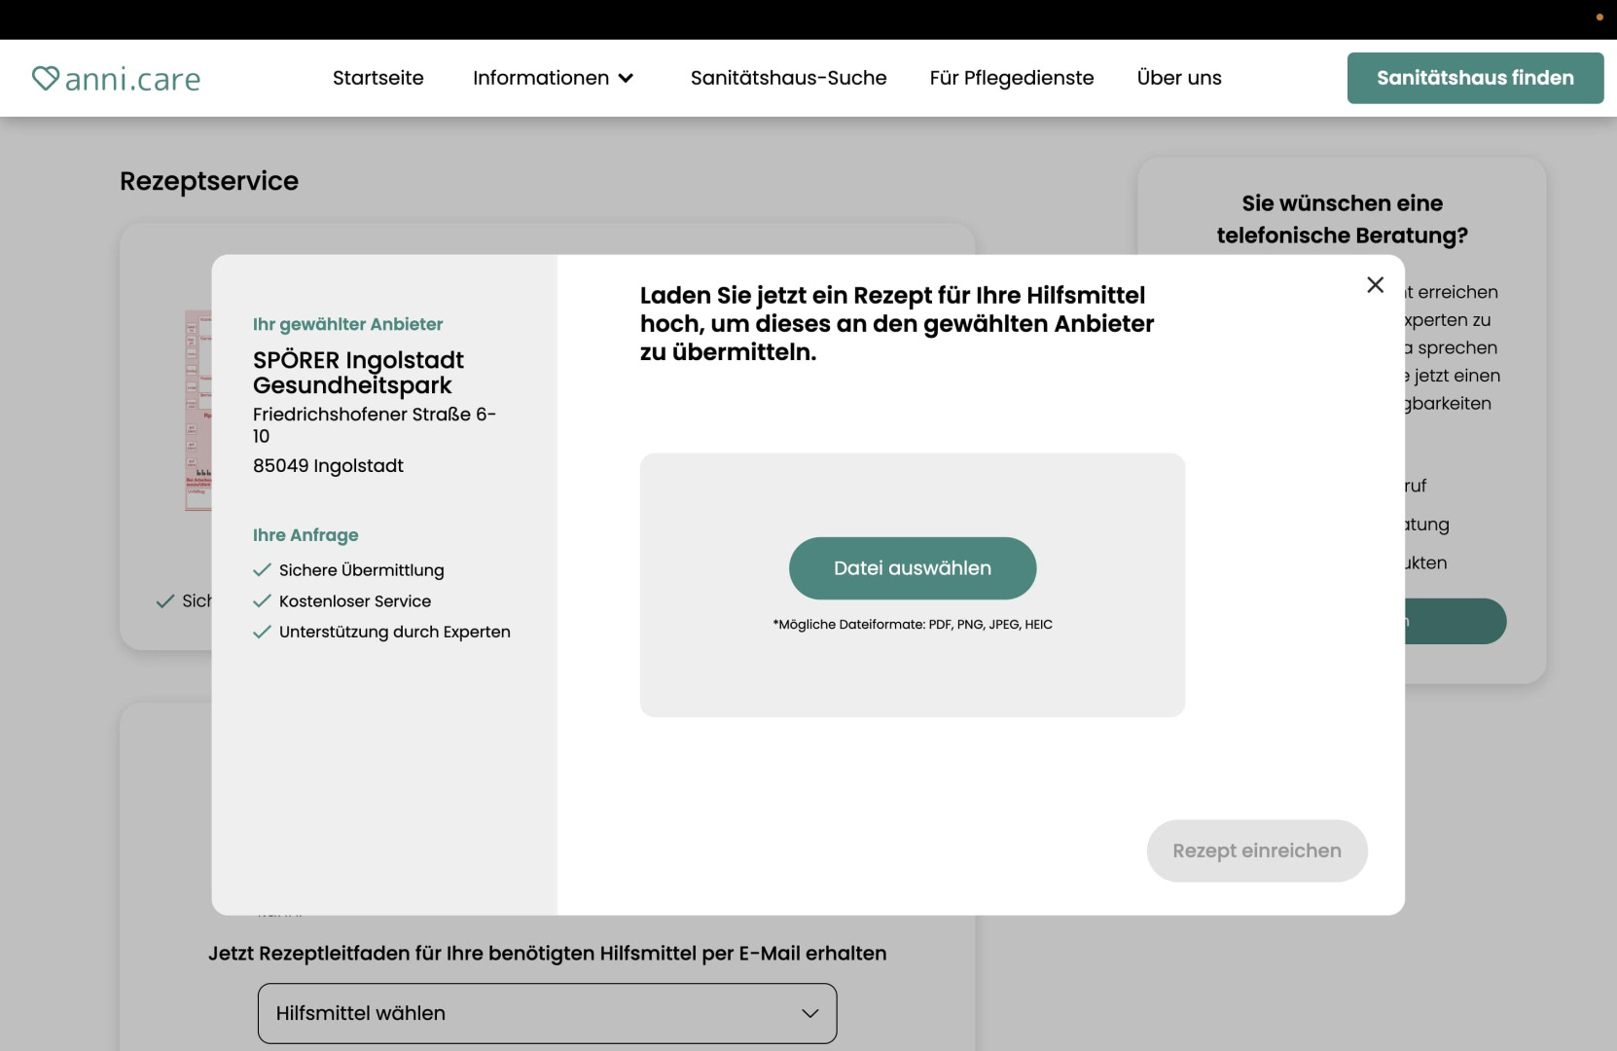Click the text 'SPÖRER Ingolstadt Gesundheitspark'
1617x1051 pixels.
pos(358,373)
